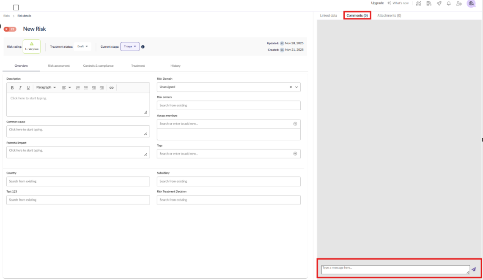Open the library books icon in header
The image size is (483, 280).
click(x=429, y=3)
